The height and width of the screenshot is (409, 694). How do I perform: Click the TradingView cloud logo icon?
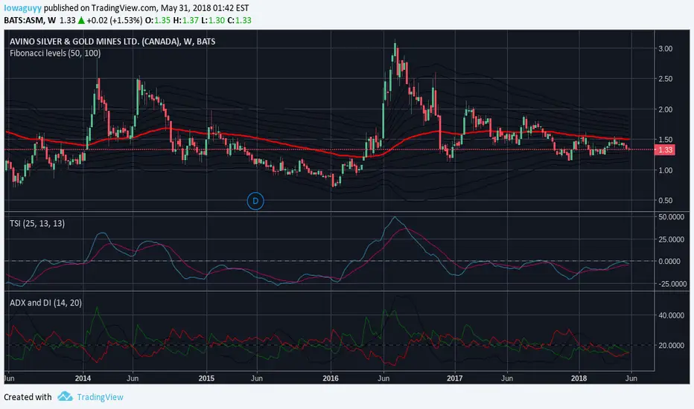pos(65,396)
